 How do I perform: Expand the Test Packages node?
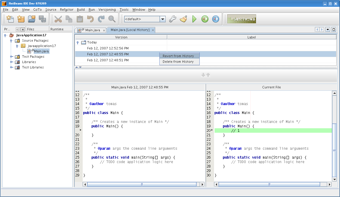pos(11,57)
